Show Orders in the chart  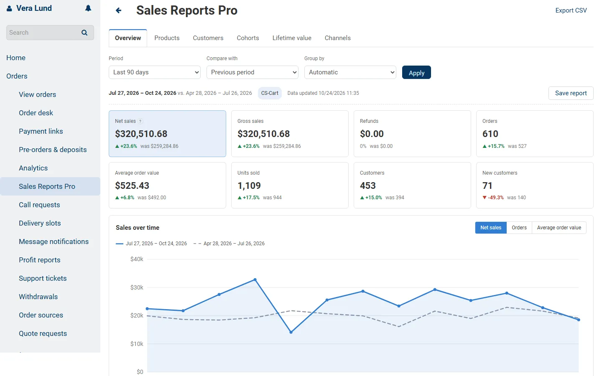click(x=519, y=228)
